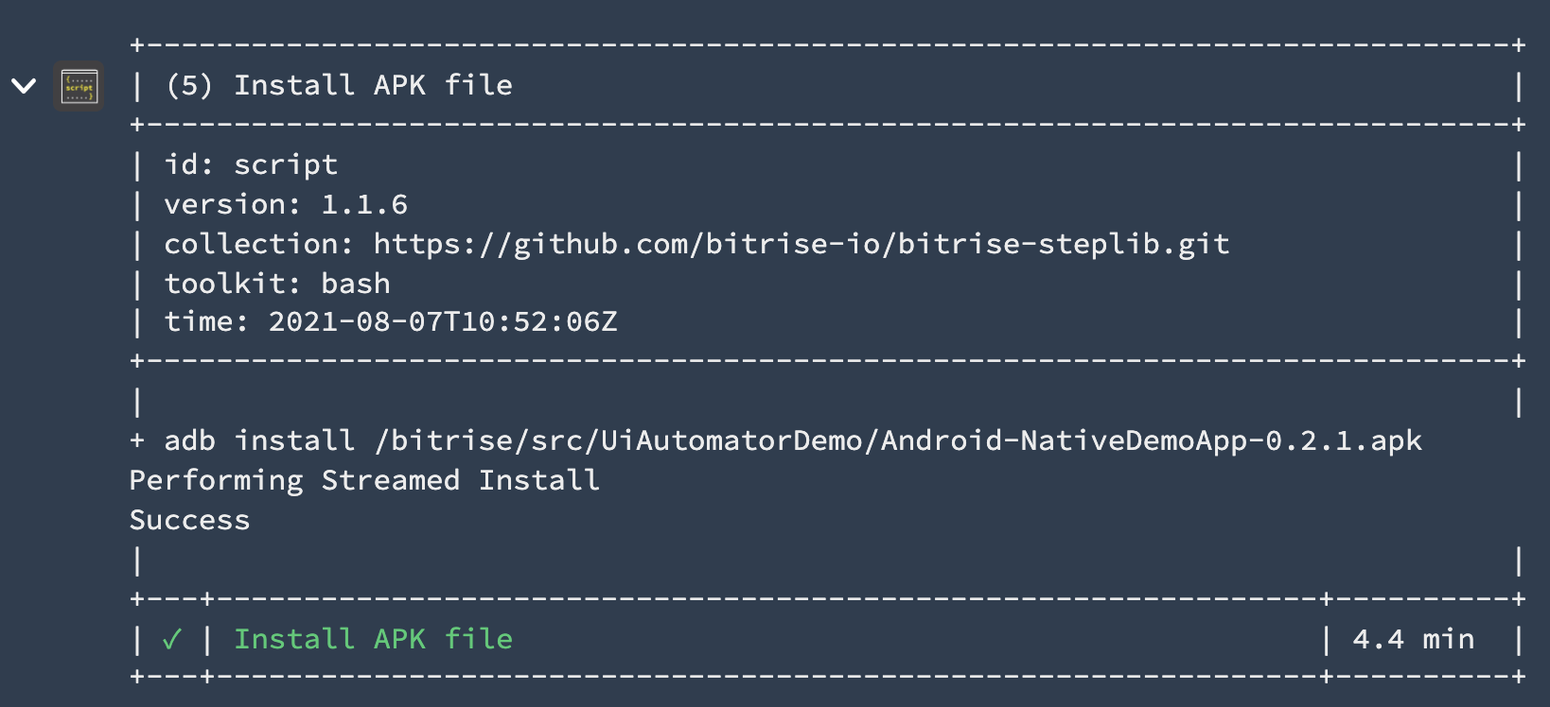Viewport: 1550px width, 707px height.
Task: Click the "Performing Streamed Install" output line
Action: click(364, 480)
